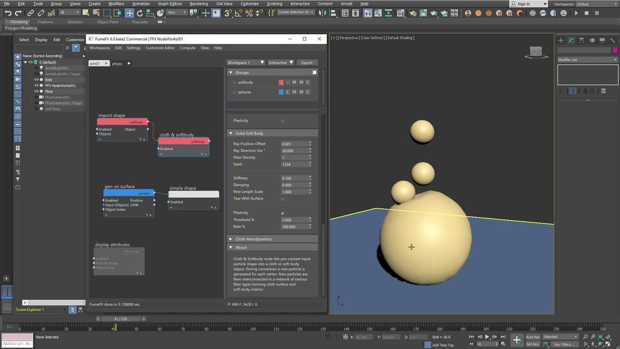Open the Create command panel tab
This screenshot has height=349, width=620.
[561, 40]
